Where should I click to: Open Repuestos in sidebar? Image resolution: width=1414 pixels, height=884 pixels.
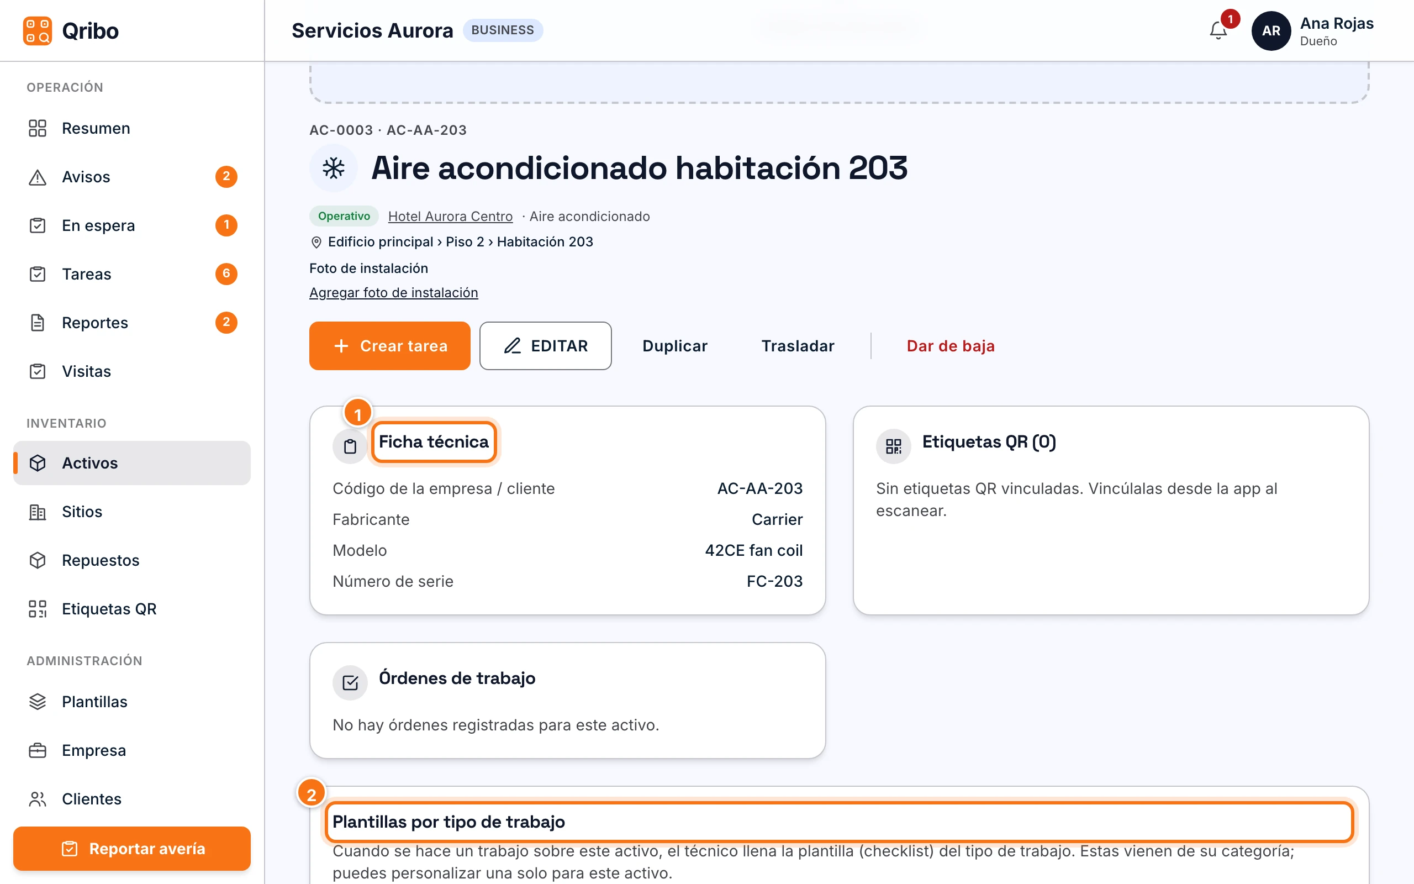(x=132, y=560)
